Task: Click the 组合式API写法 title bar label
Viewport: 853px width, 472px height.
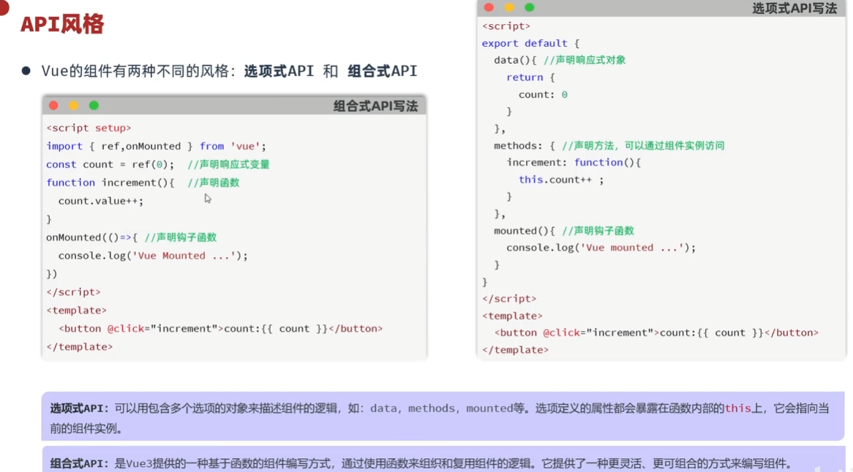Action: pyautogui.click(x=375, y=106)
